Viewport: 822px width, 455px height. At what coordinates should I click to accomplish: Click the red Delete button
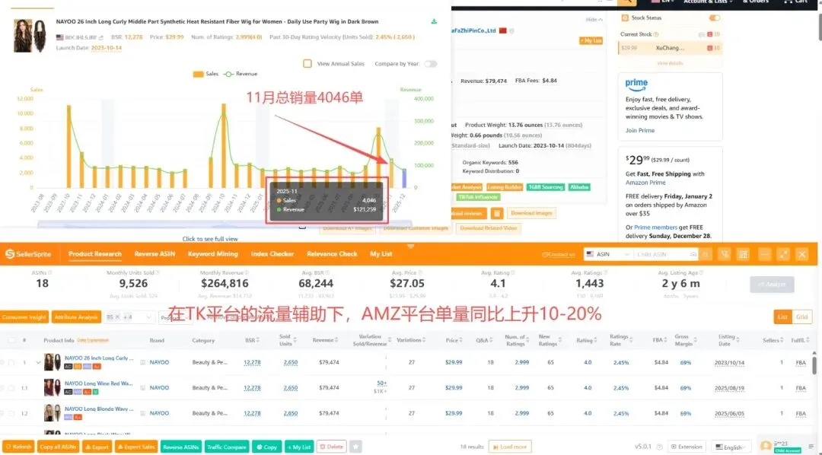(x=332, y=447)
